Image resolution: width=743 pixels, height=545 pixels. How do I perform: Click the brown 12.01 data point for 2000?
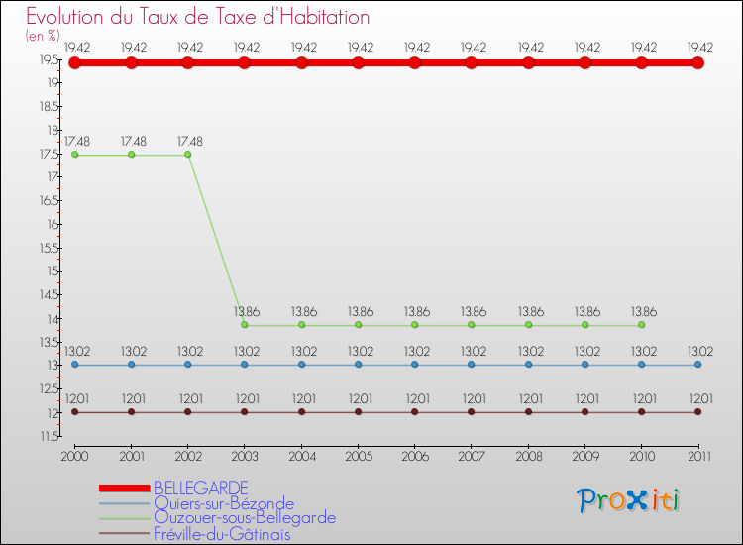tap(75, 412)
